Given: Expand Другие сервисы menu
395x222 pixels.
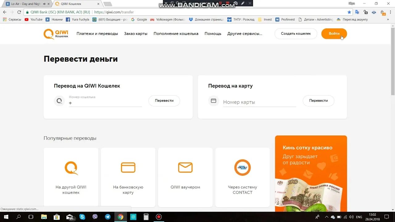Looking at the screenshot, I should (x=245, y=34).
